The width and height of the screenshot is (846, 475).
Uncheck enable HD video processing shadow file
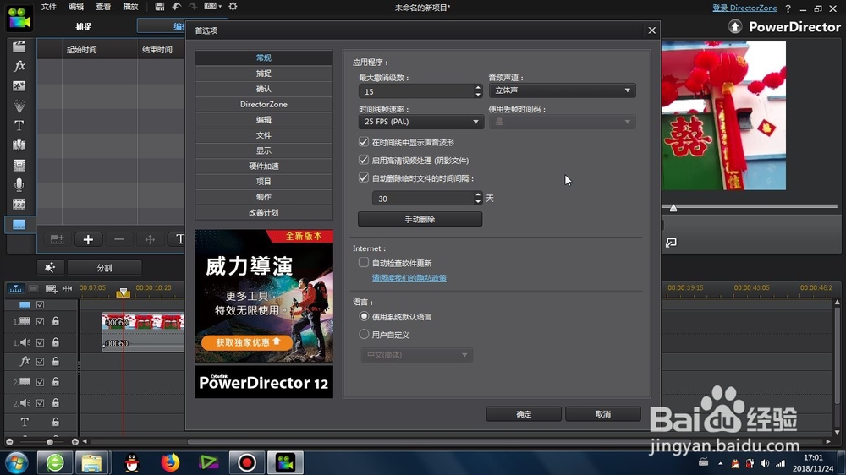point(364,160)
